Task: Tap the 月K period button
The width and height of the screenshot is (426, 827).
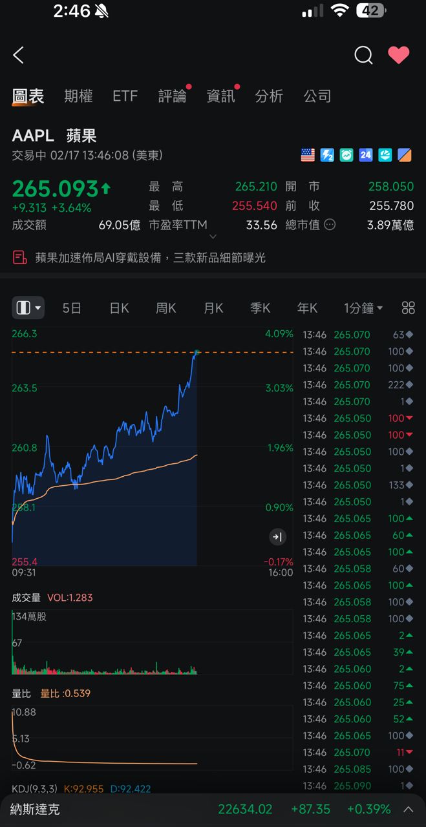Action: coord(213,308)
